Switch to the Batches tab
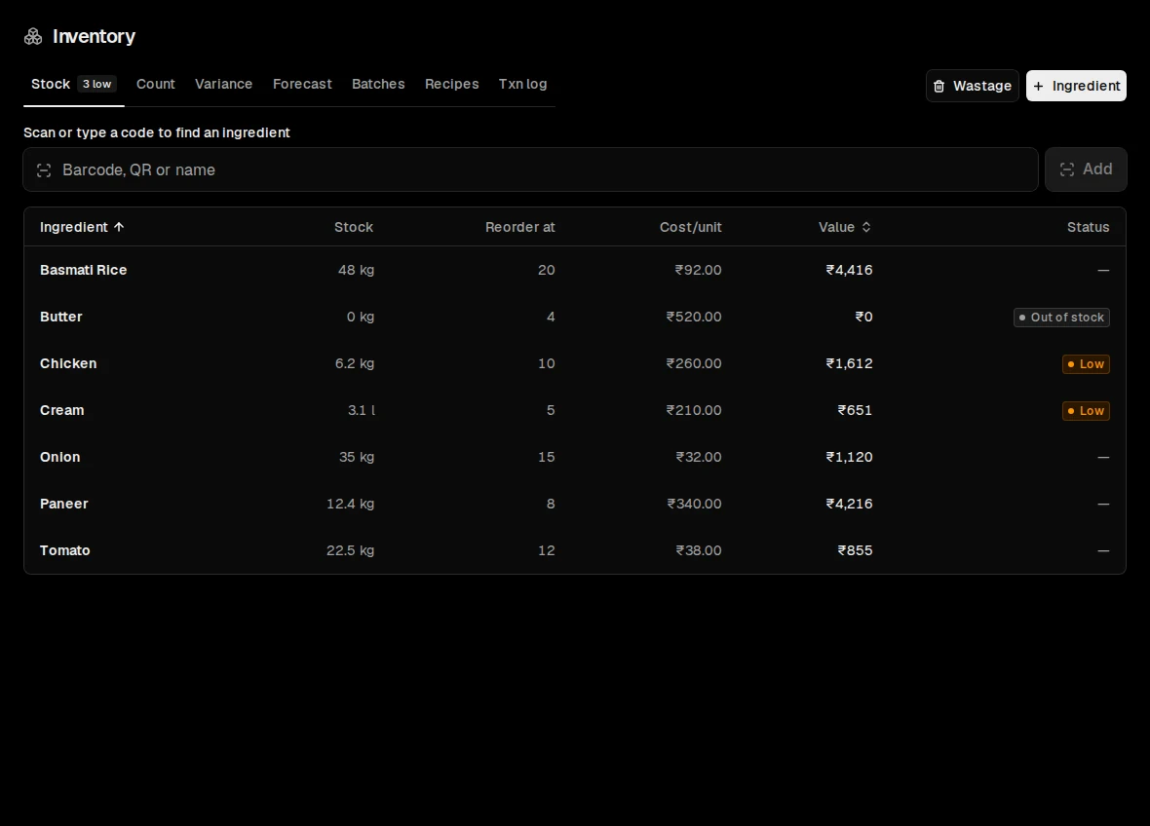 (x=378, y=85)
